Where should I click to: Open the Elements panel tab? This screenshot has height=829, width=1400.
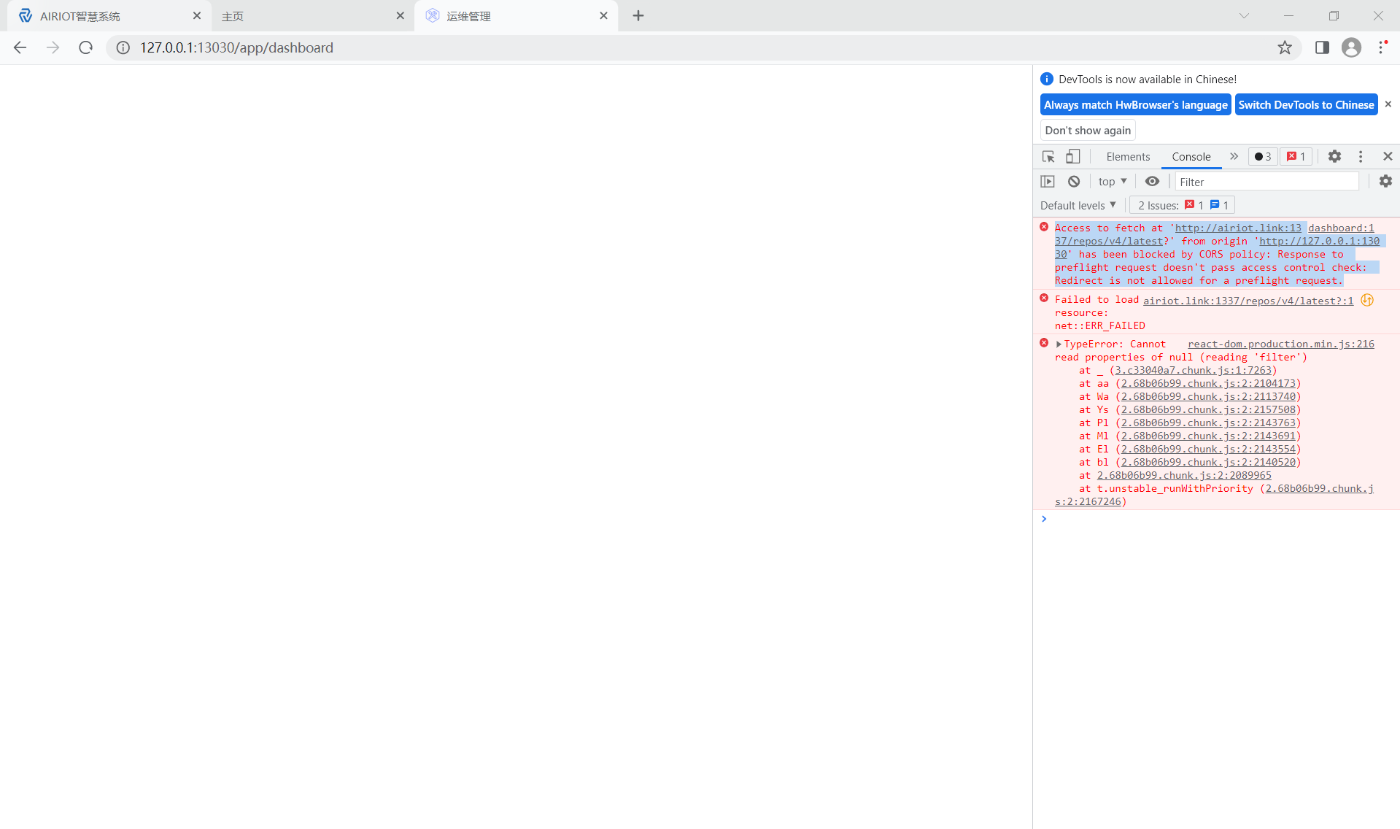click(1128, 157)
